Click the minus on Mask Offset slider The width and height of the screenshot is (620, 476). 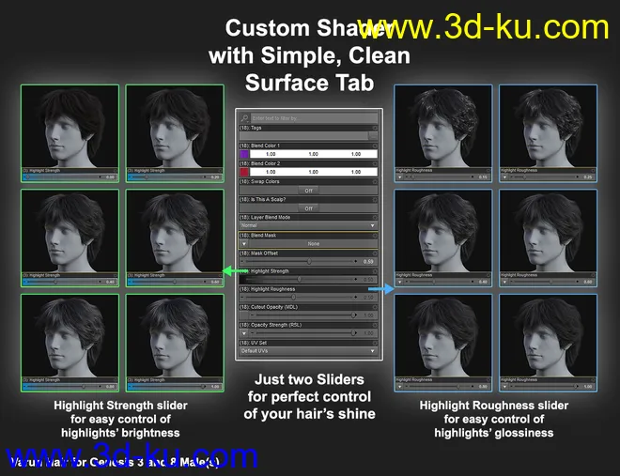(242, 262)
